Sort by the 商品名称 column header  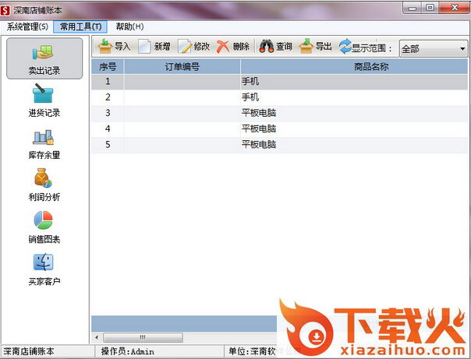(x=370, y=67)
